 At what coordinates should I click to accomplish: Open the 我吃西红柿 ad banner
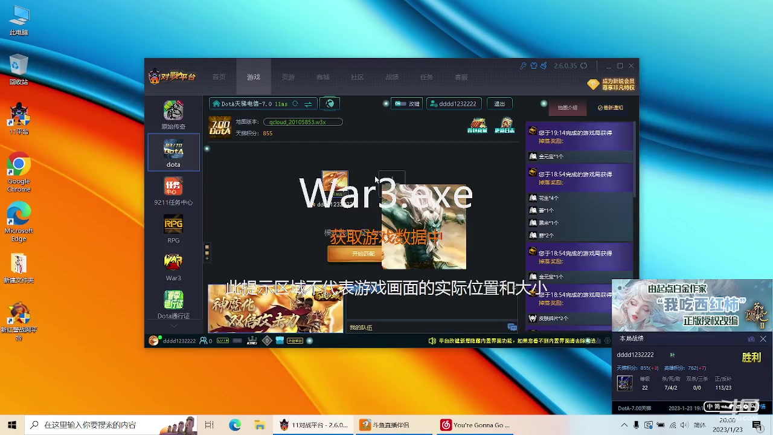tap(692, 305)
